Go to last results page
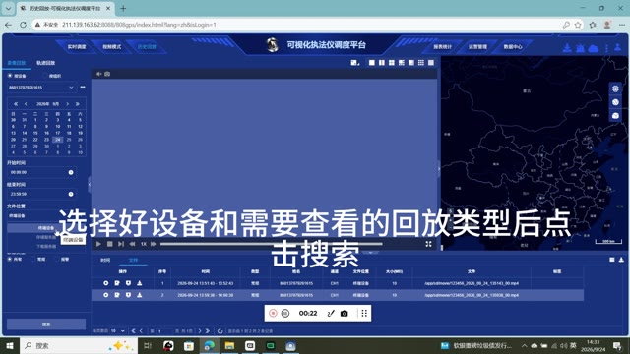 (208, 331)
